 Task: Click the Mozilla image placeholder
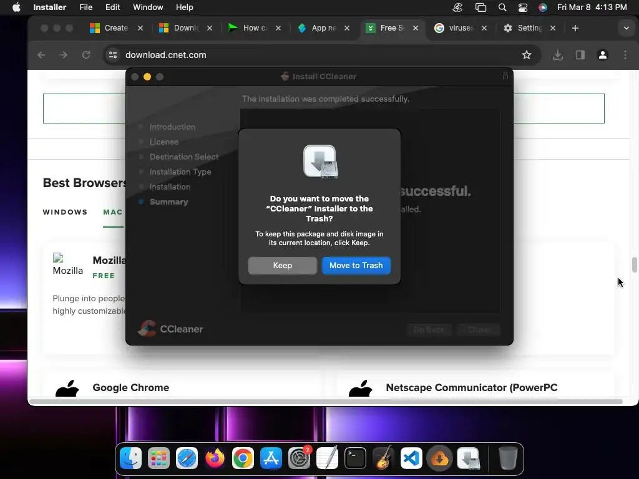click(67, 264)
